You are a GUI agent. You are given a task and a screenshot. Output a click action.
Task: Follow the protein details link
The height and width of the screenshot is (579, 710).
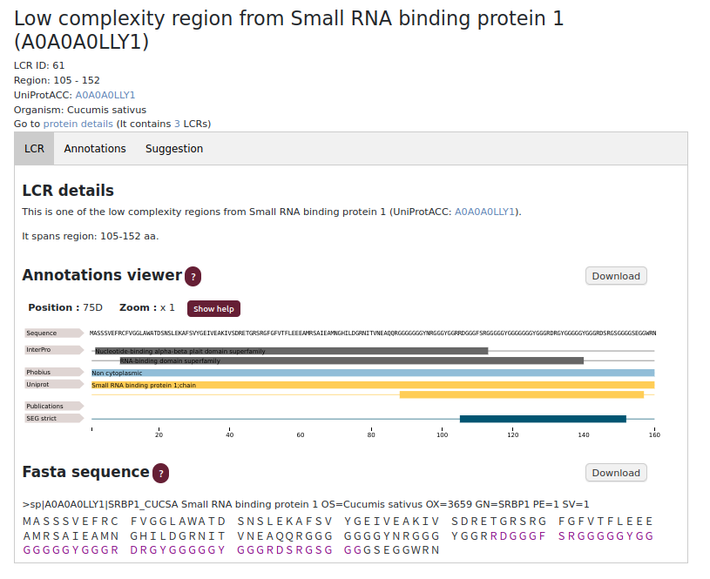(78, 125)
